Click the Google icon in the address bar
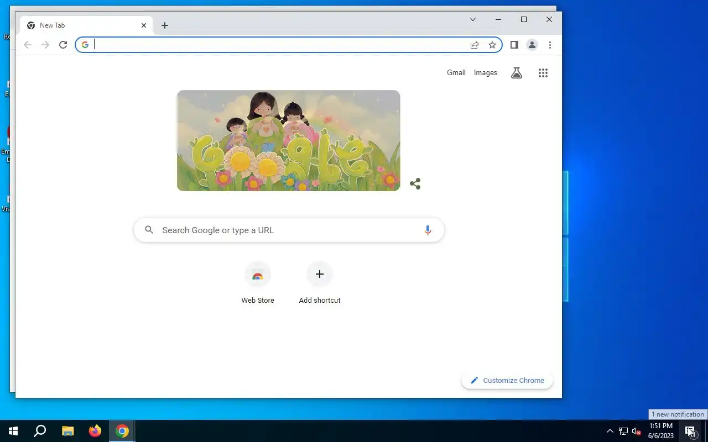708x442 pixels. point(85,45)
